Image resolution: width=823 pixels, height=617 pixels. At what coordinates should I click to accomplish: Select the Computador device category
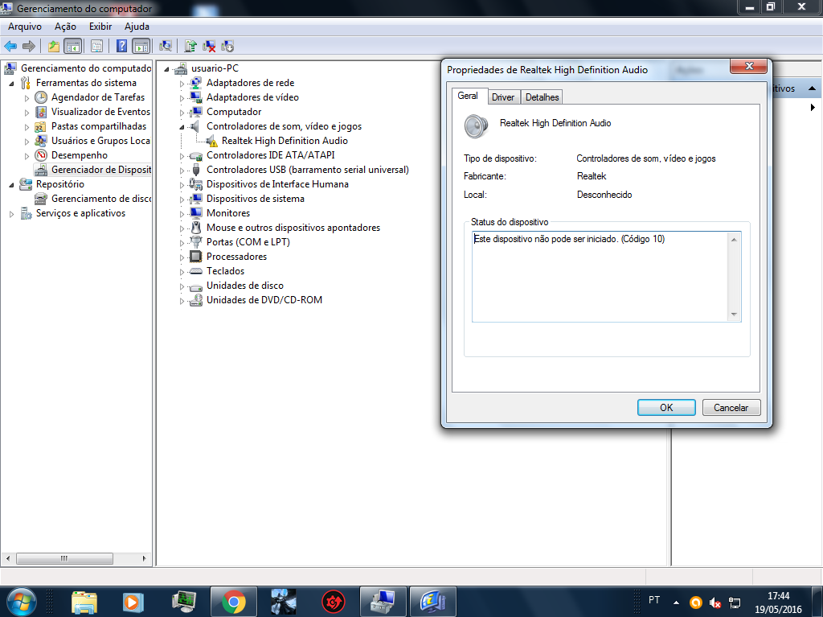pyautogui.click(x=234, y=112)
